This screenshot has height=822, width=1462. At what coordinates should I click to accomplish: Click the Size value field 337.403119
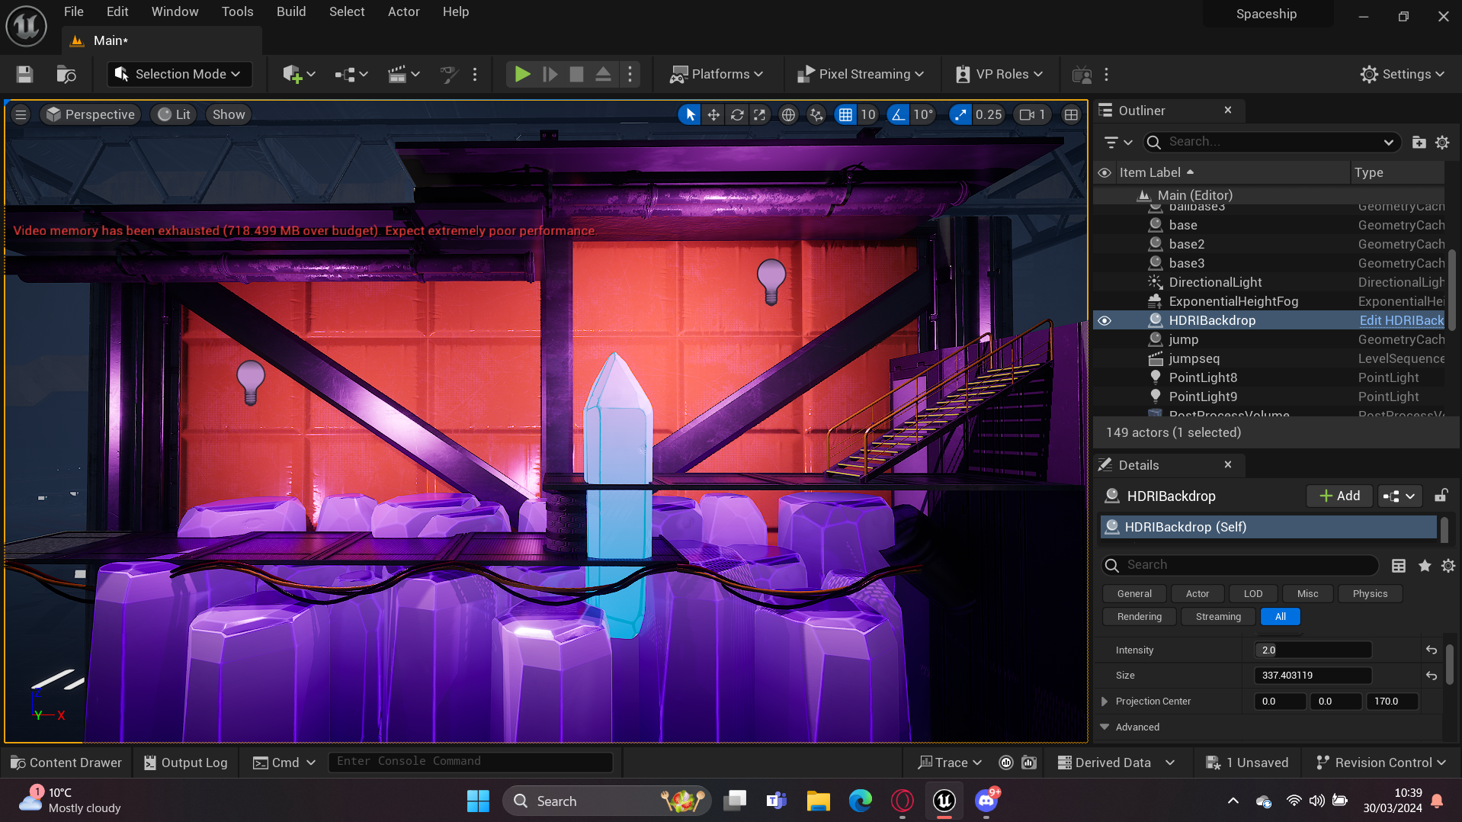click(x=1313, y=676)
